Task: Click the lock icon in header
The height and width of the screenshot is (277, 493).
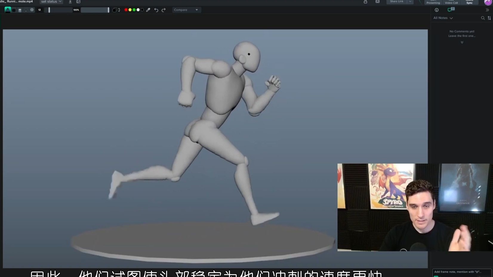Action: pos(365,2)
